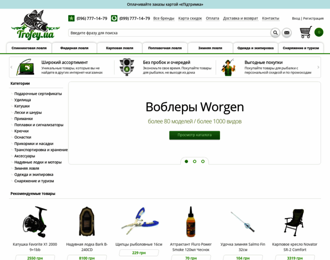Click the Все бренды link

(x=164, y=18)
